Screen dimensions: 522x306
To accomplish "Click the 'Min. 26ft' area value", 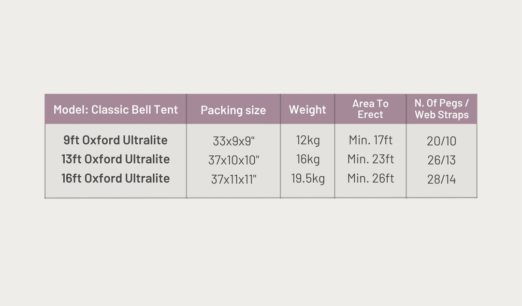I will coord(370,178).
